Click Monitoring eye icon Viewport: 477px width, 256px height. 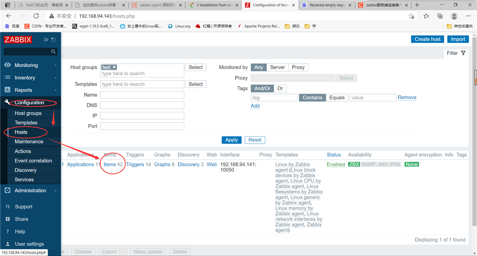(7, 65)
